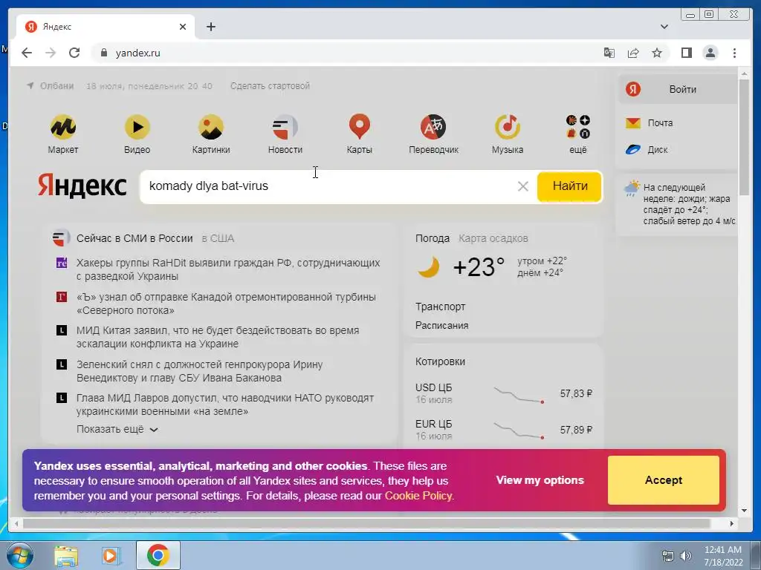This screenshot has width=761, height=570.
Task: Clear the search query with X icon
Action: click(x=522, y=186)
